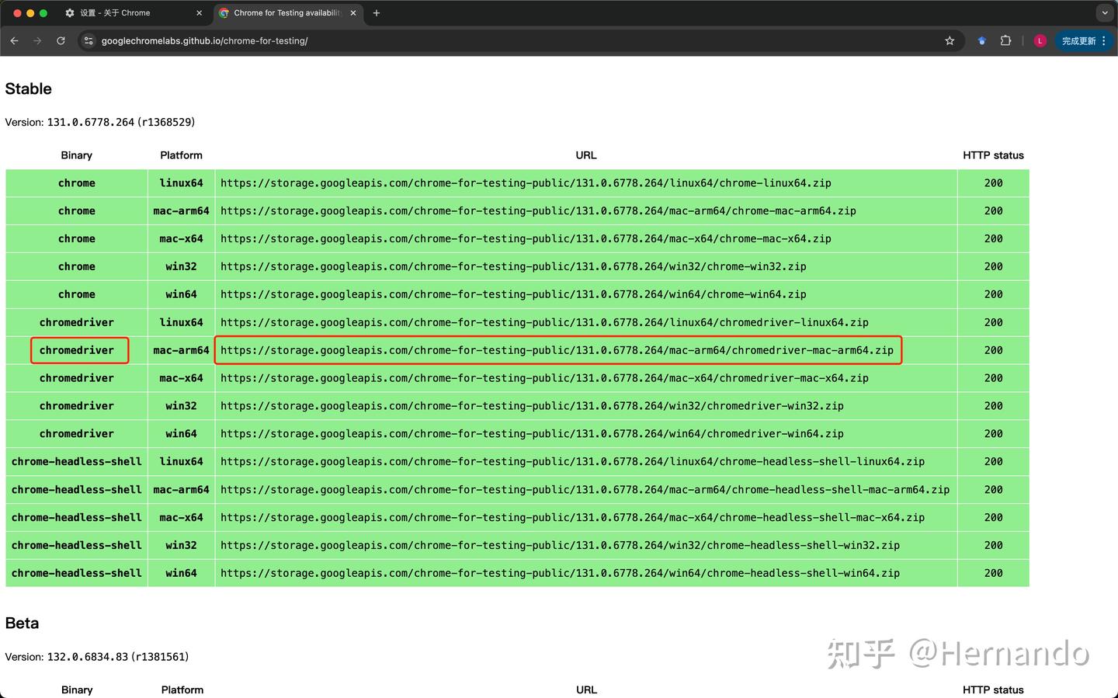This screenshot has width=1118, height=698.
Task: Click the chromedriver-win32.zip URL
Action: click(532, 406)
